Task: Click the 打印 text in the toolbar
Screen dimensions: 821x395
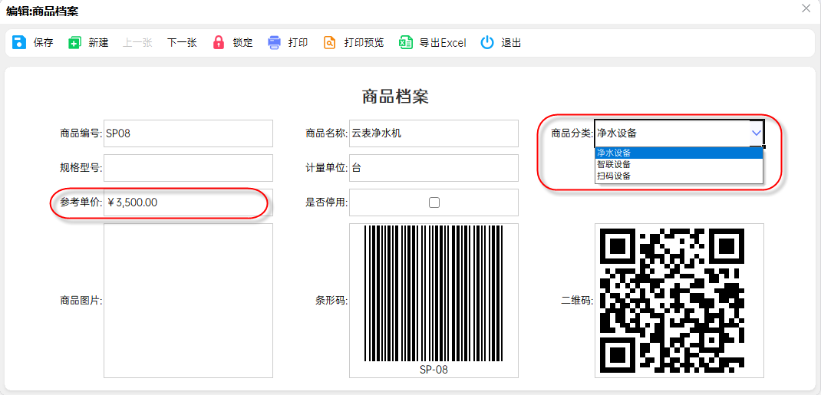Action: pos(298,43)
